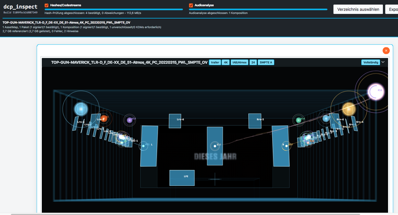
Task: Click the orange audio object #15
Action: [x=103, y=118]
